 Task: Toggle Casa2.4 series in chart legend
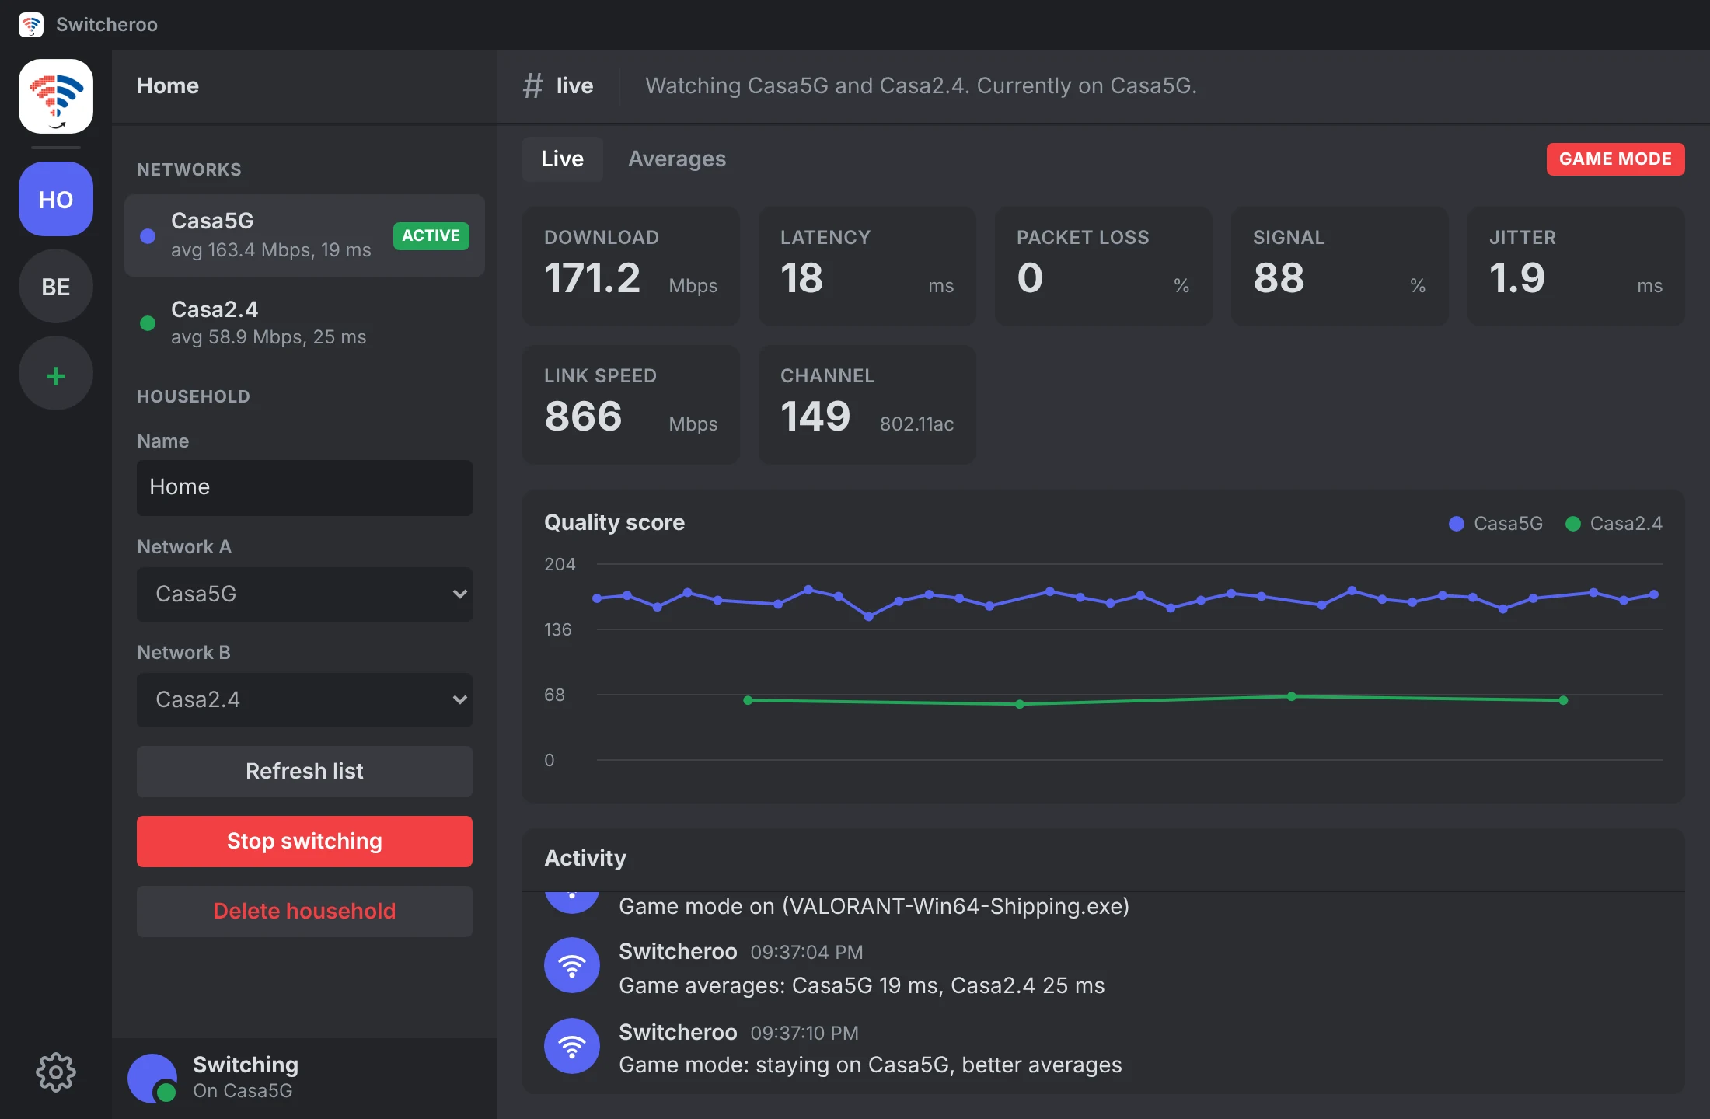1614,524
